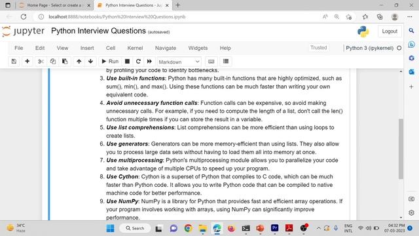This screenshot has height=236, width=419.
Task: Open Outlook in Edge sidebar
Action: tap(412, 71)
